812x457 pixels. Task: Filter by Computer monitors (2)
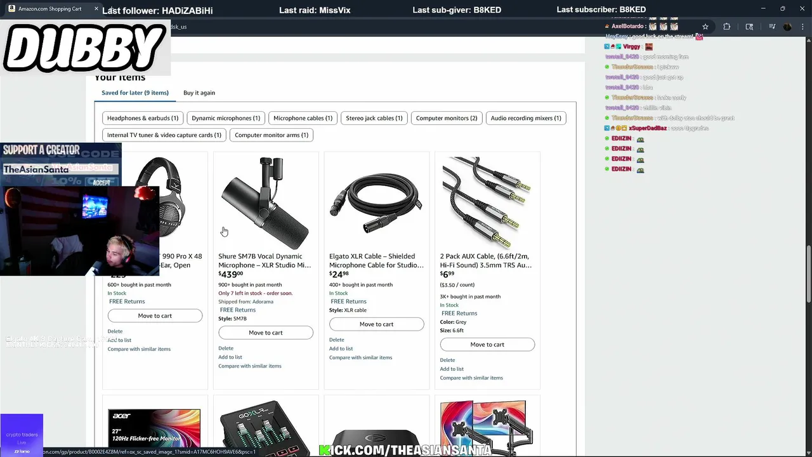click(447, 118)
